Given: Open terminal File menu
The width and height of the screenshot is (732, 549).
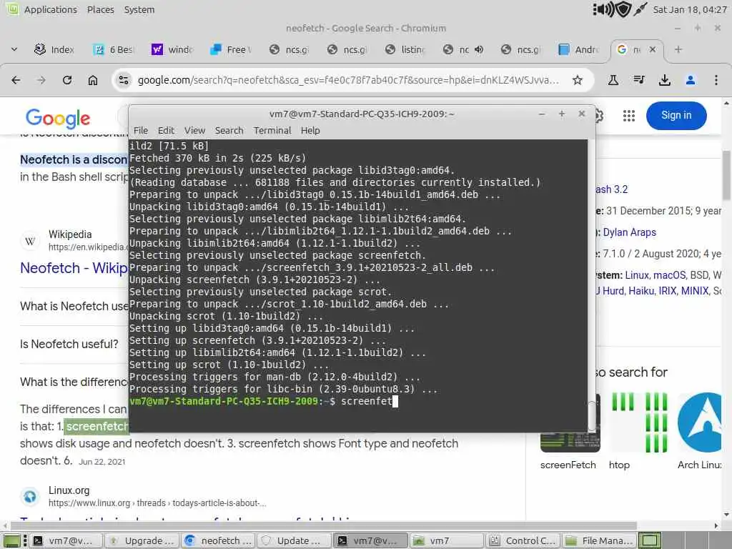Looking at the screenshot, I should click(x=141, y=130).
